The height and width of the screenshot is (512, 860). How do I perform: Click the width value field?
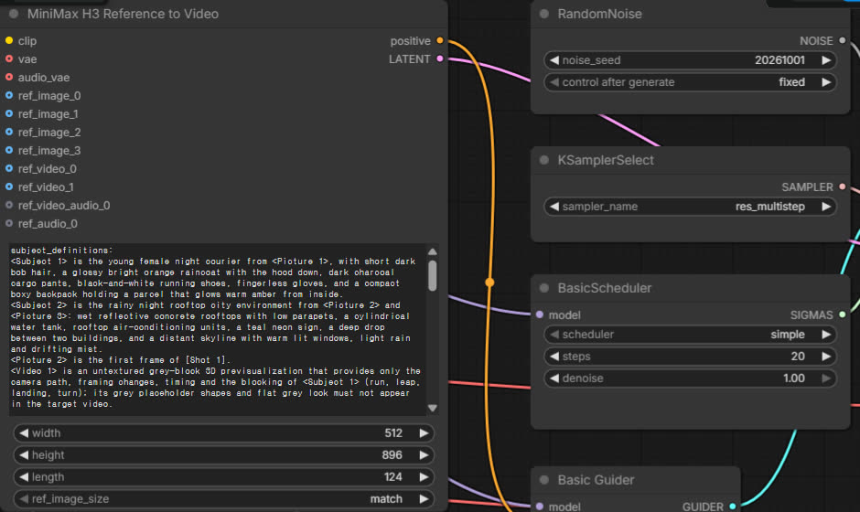224,433
